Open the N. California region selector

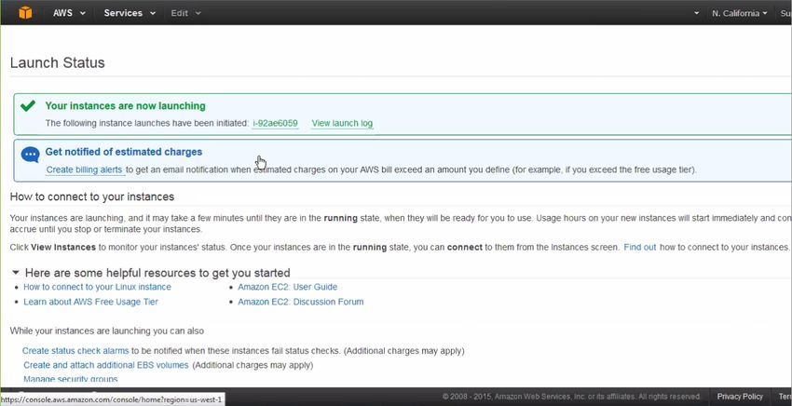pyautogui.click(x=740, y=14)
